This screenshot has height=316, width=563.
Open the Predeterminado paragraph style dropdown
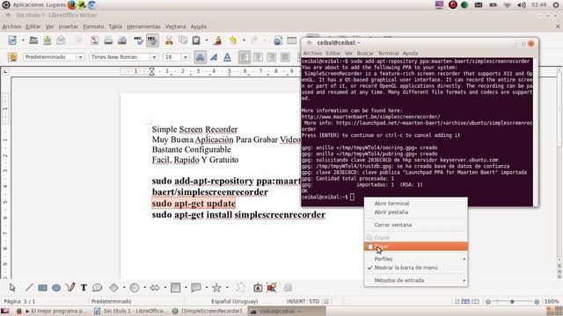coord(80,57)
